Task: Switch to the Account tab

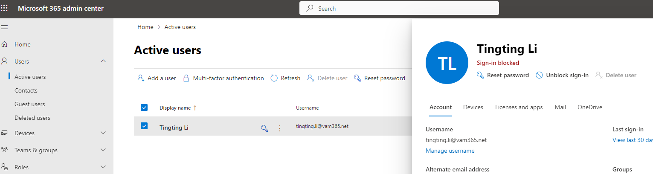Action: (x=441, y=107)
